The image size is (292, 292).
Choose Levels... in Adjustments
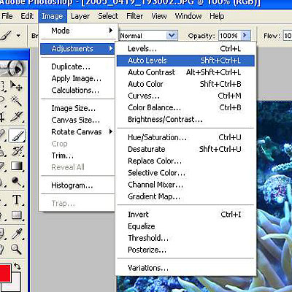point(185,49)
